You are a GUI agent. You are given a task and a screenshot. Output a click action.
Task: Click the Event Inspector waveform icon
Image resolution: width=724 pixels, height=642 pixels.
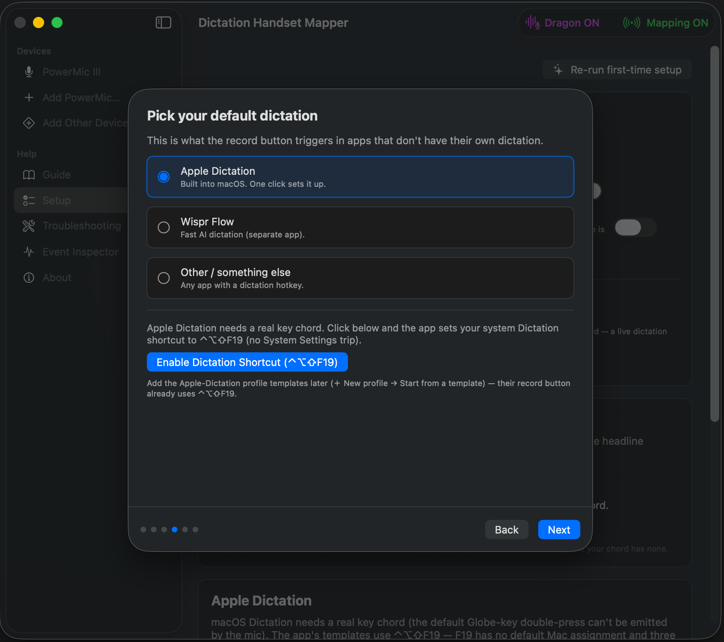tap(29, 252)
